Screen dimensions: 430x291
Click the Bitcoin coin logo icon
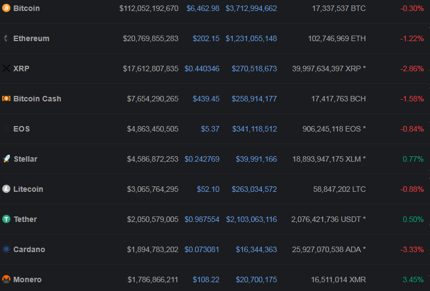[7, 8]
